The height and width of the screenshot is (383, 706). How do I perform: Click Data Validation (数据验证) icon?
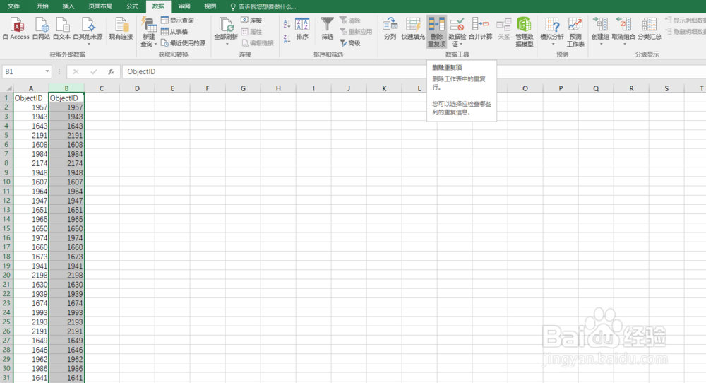click(457, 24)
